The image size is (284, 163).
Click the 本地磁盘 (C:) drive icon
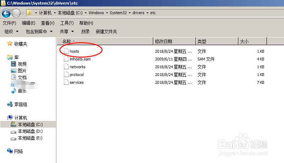tap(13, 124)
